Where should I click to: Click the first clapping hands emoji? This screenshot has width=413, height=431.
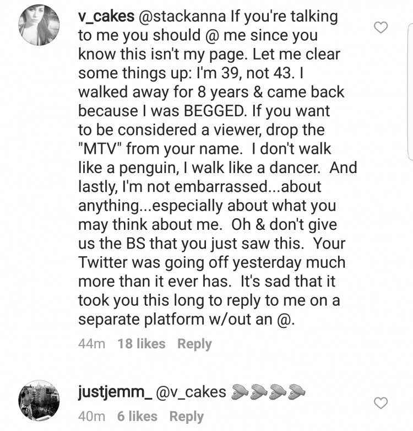point(240,392)
